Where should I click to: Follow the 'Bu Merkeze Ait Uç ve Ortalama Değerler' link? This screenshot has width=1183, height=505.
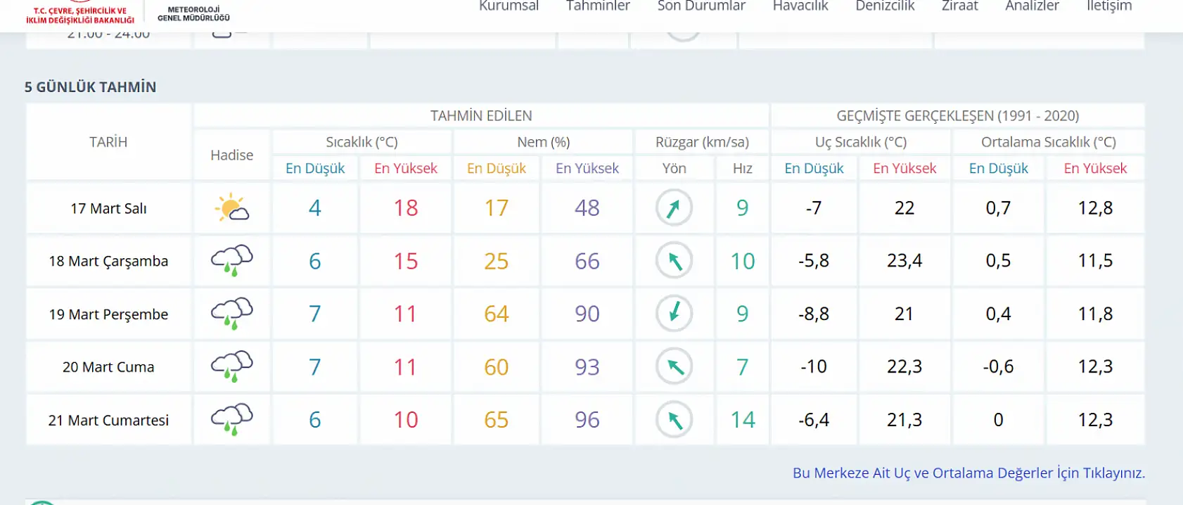pos(968,473)
